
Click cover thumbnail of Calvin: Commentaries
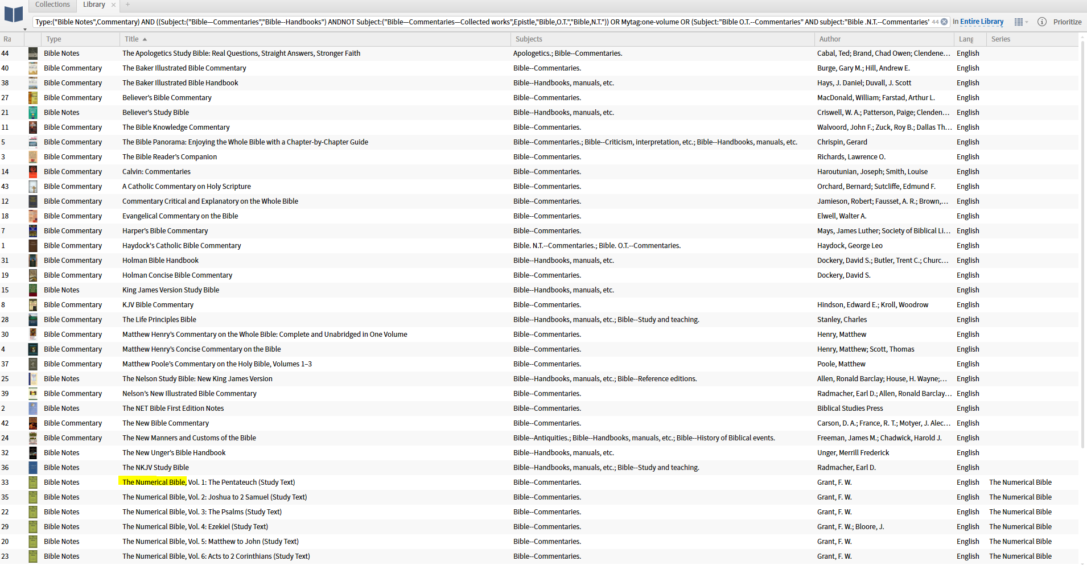pos(33,172)
